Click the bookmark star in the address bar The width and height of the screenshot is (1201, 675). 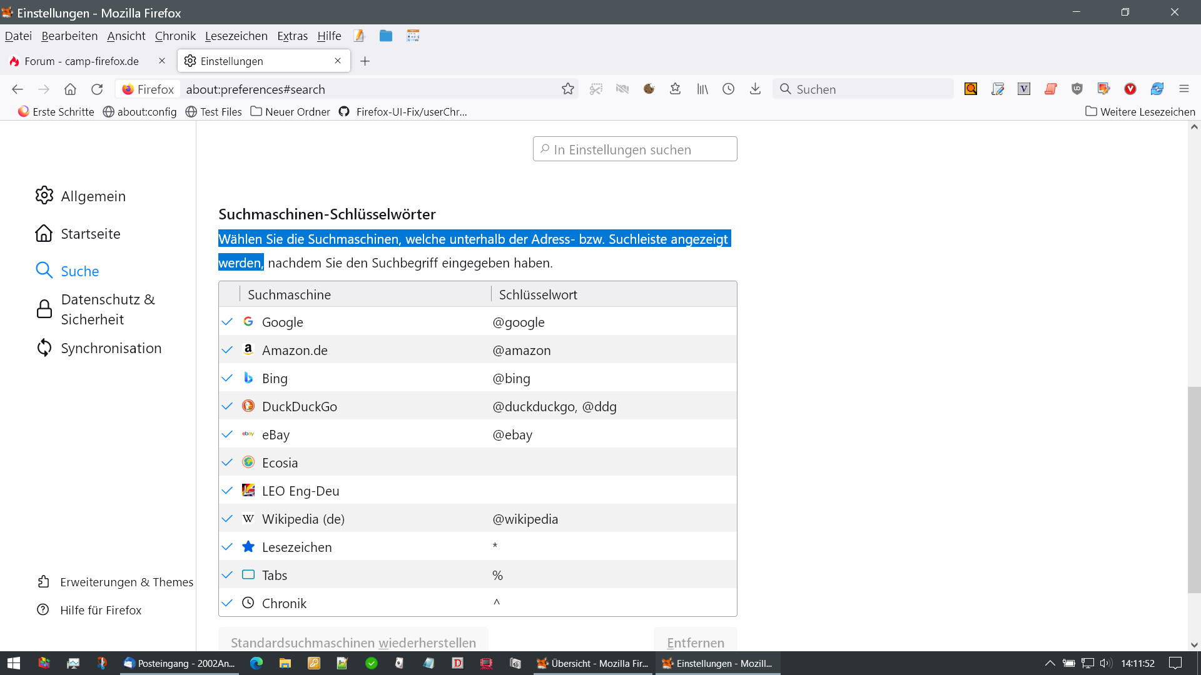point(567,89)
